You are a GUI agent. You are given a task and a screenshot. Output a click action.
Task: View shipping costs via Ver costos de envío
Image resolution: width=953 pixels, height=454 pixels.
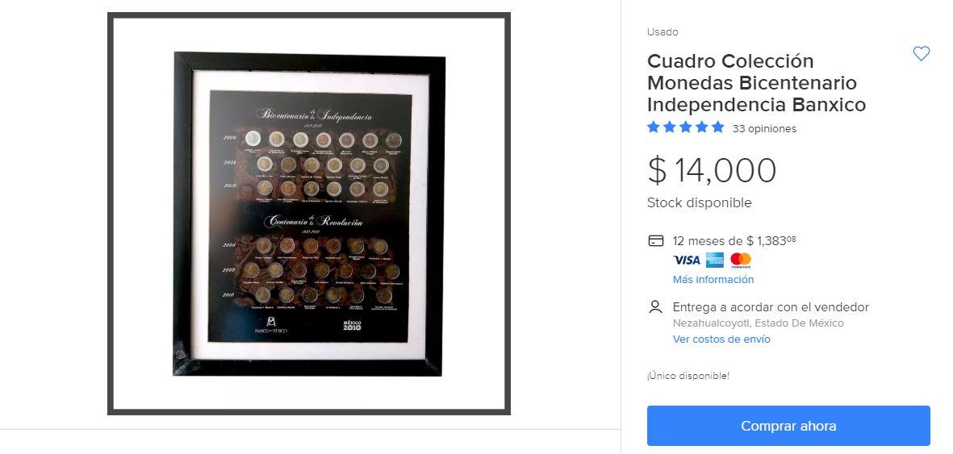coord(721,339)
